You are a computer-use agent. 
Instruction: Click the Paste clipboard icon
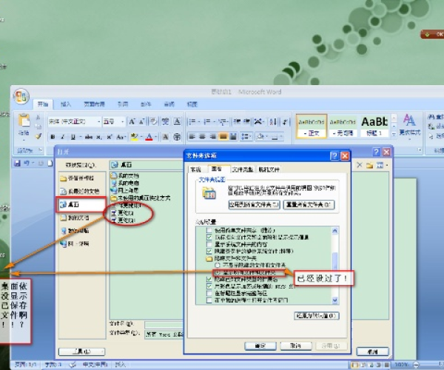point(24,121)
